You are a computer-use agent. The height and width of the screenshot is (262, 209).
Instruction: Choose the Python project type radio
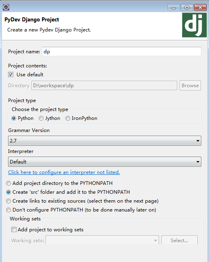[x=14, y=118]
